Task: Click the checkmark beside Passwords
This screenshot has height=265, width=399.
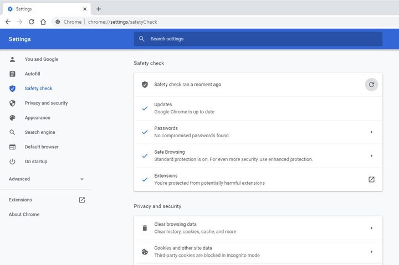Action: point(145,132)
